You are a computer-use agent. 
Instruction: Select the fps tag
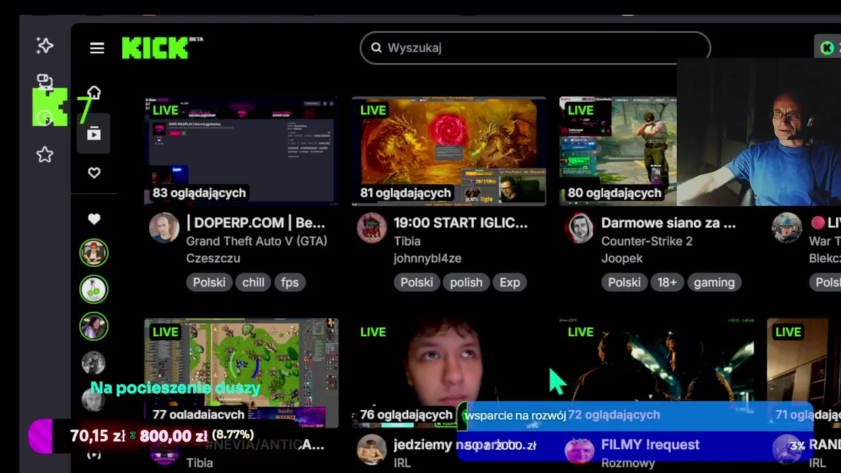click(x=290, y=282)
